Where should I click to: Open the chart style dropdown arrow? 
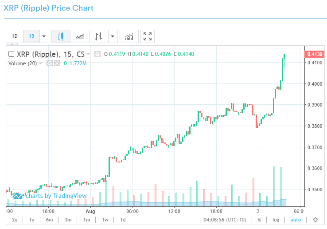(113, 36)
